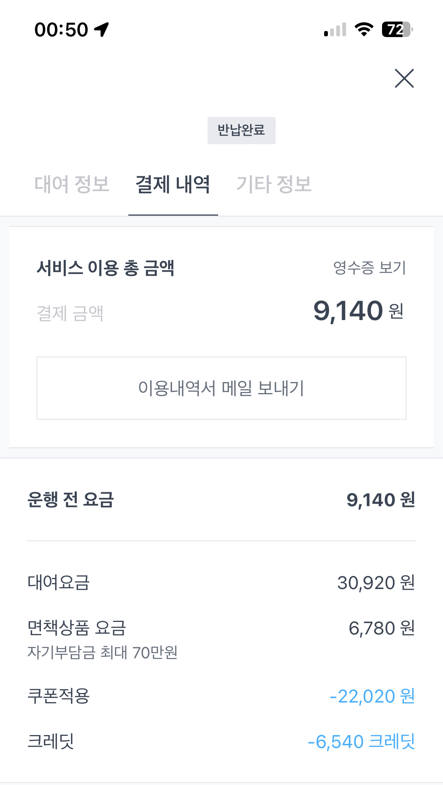Image resolution: width=443 pixels, height=785 pixels.
Task: Tap the 면책상품 요금 label
Action: click(x=76, y=628)
